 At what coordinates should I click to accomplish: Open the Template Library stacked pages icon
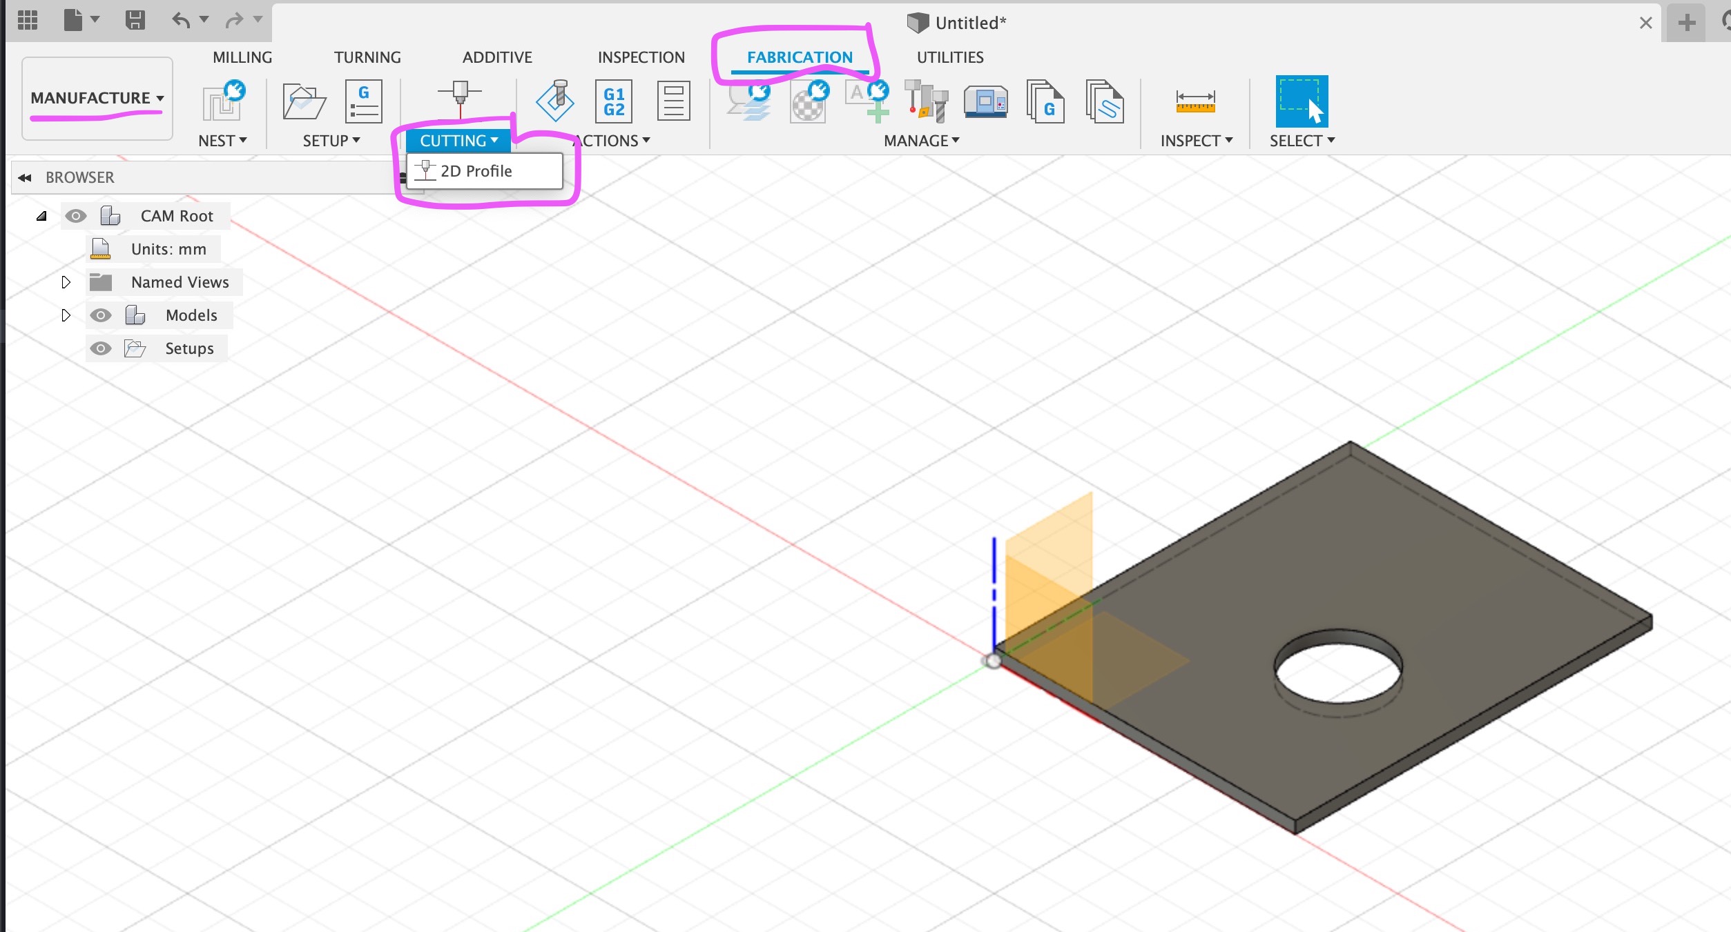1104,101
